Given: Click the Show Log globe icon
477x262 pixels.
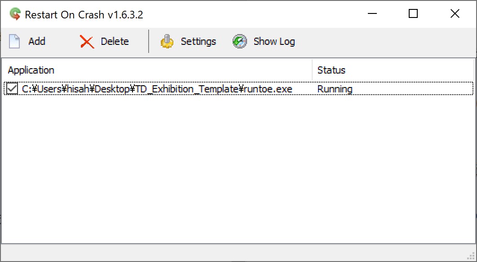Looking at the screenshot, I should (x=239, y=41).
